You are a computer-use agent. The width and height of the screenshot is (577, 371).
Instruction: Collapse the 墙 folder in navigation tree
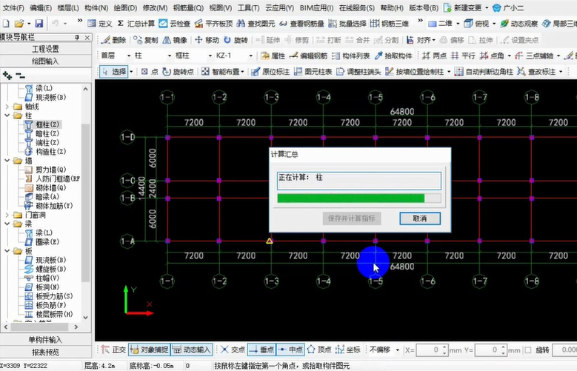(7, 160)
